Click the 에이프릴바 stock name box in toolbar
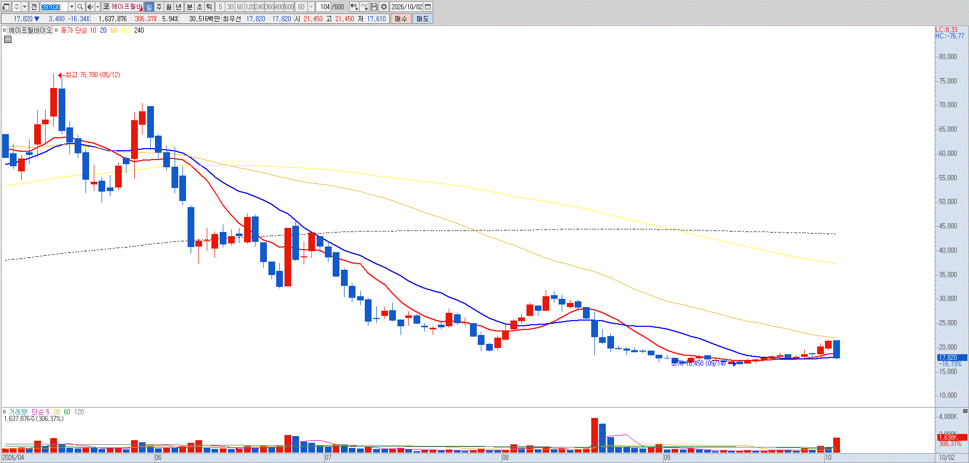The height and width of the screenshot is (463, 969). coord(127,7)
